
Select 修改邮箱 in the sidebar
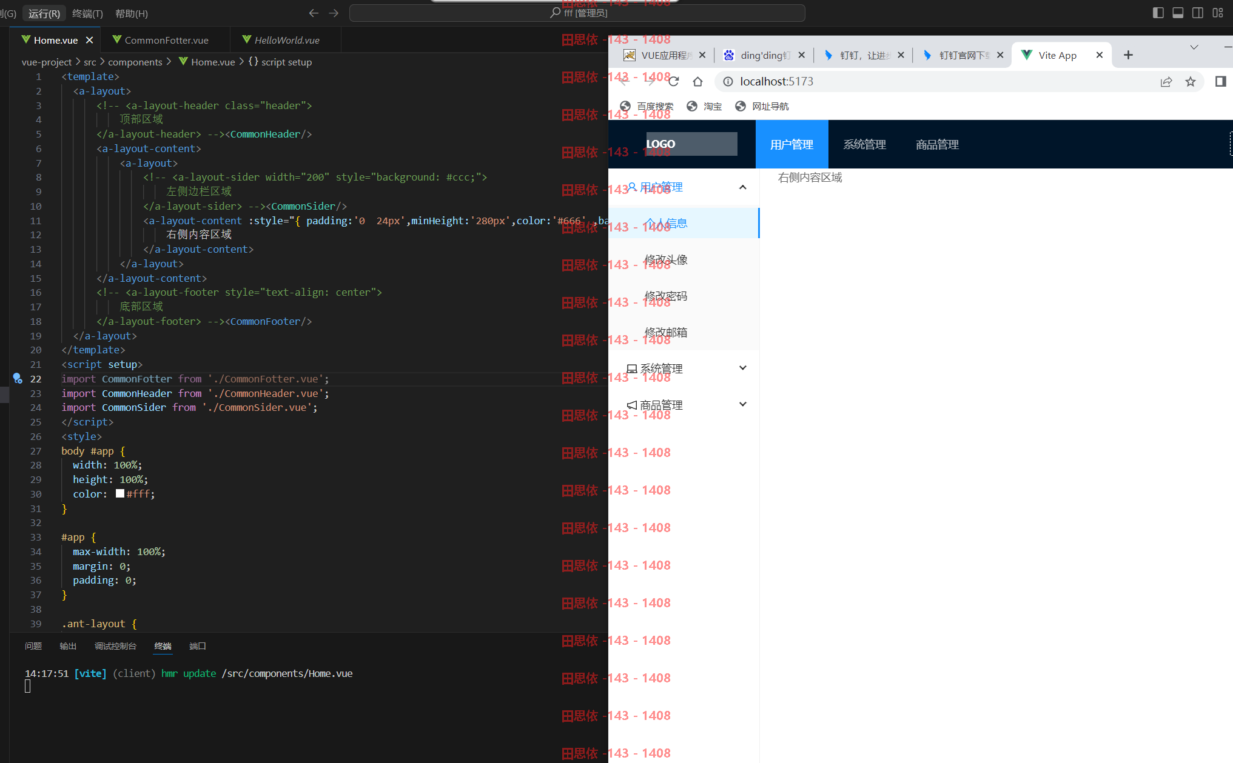[684, 332]
